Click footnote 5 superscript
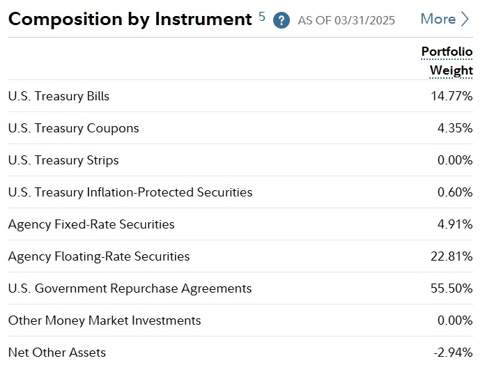The image size is (485, 379). [x=262, y=16]
